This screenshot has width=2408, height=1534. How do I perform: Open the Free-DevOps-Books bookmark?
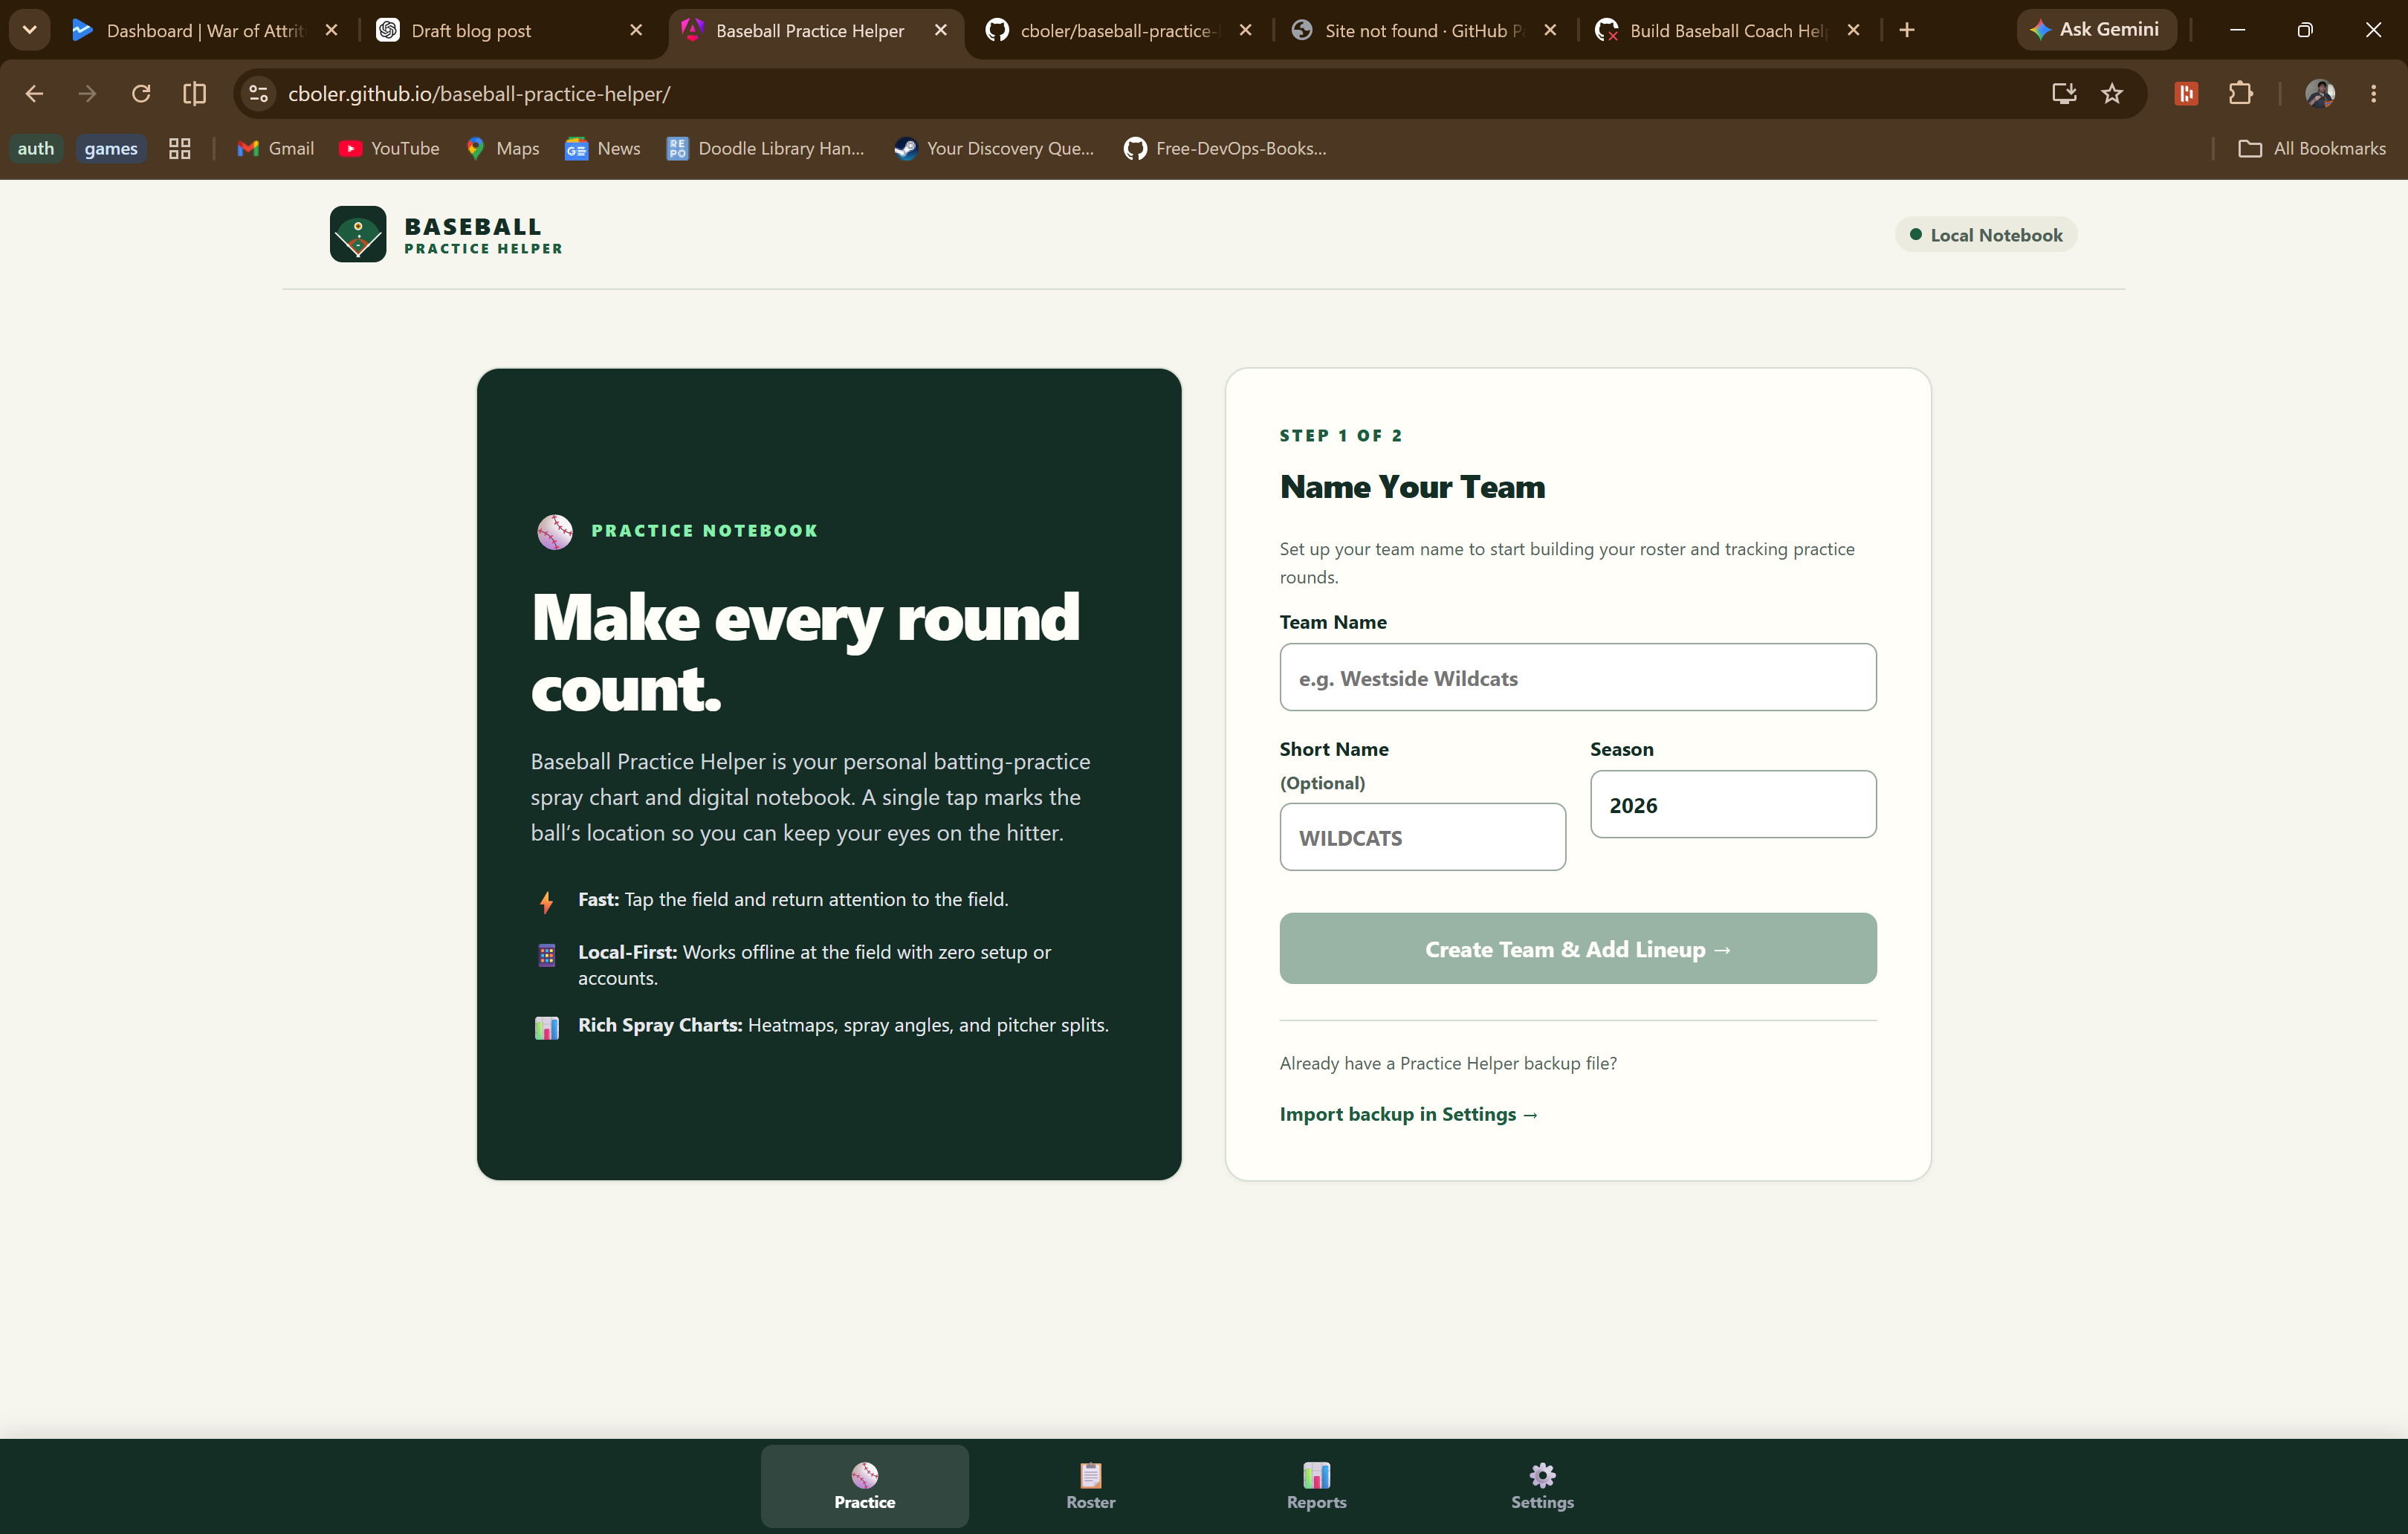click(x=1226, y=148)
